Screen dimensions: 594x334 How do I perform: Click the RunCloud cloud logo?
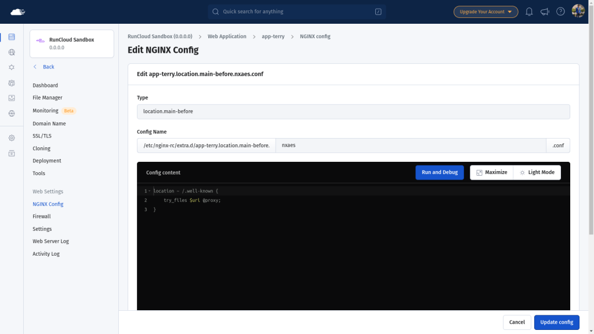pos(18,12)
